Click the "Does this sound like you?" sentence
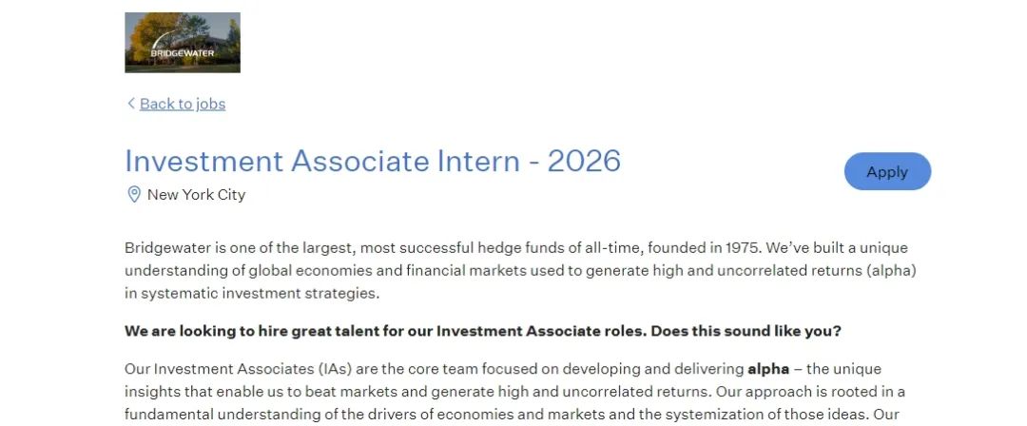 [746, 331]
